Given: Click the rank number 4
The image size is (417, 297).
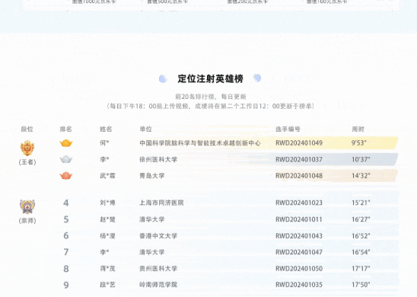Looking at the screenshot, I should click(66, 203).
